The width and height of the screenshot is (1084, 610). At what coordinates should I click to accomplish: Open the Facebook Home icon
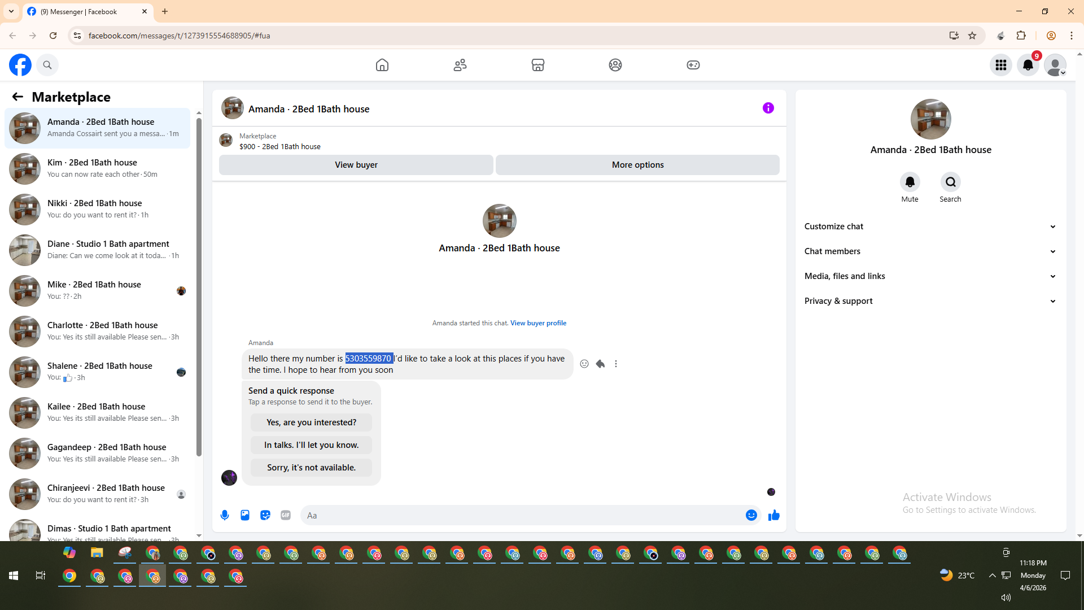tap(382, 65)
